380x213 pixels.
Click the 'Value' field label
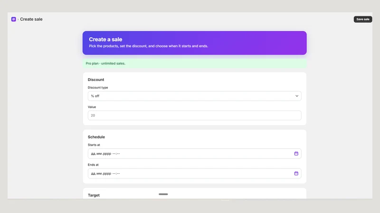point(92,107)
